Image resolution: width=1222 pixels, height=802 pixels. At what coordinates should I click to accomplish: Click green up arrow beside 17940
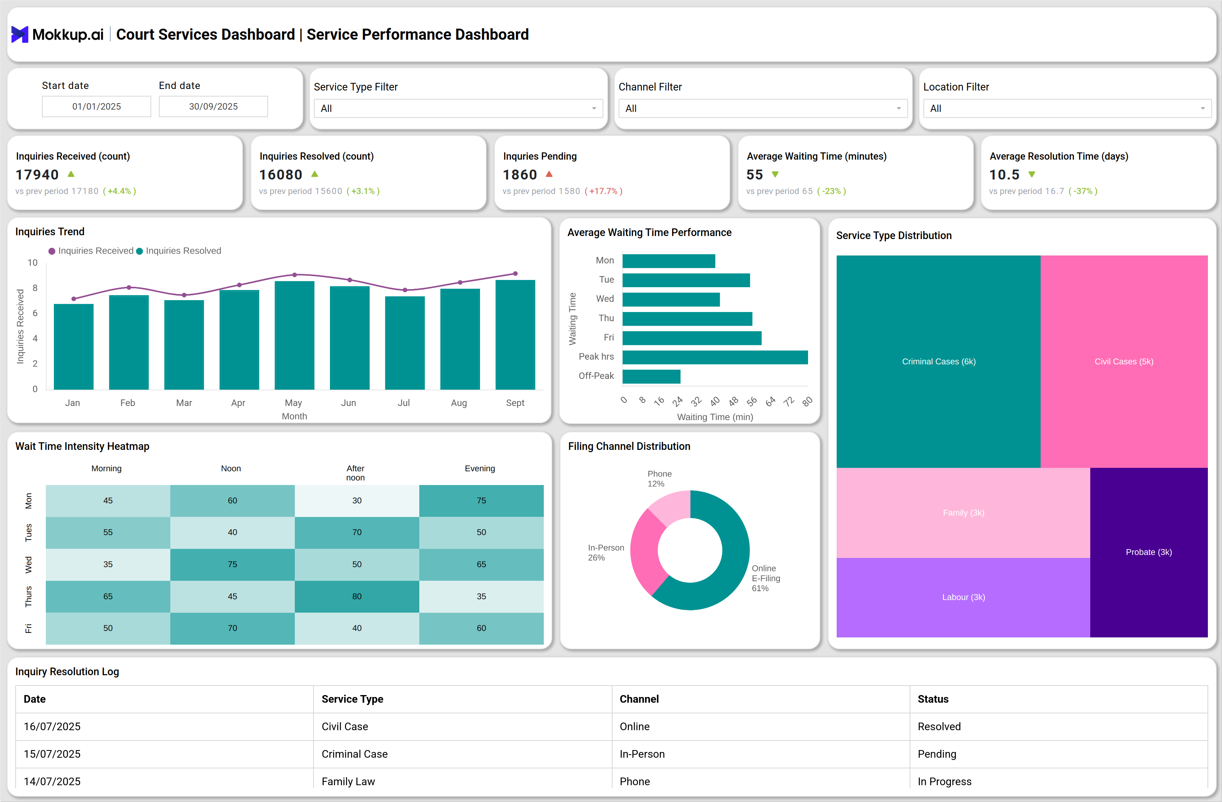tap(71, 174)
